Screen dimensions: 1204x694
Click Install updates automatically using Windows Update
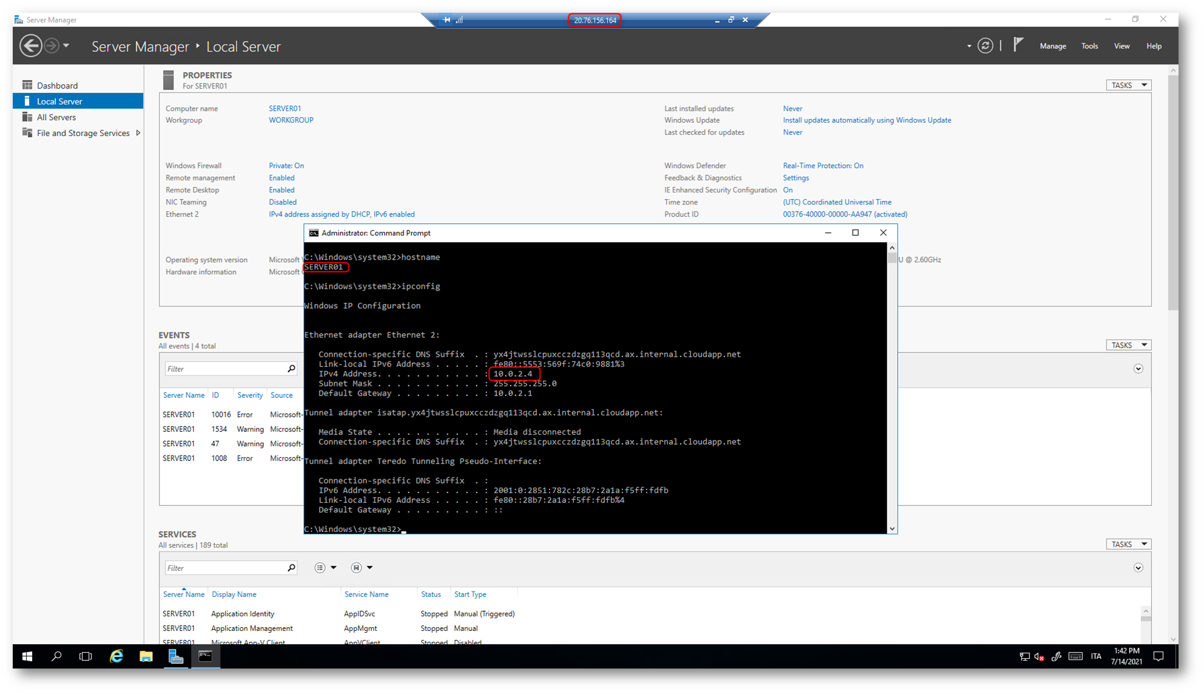tap(867, 120)
